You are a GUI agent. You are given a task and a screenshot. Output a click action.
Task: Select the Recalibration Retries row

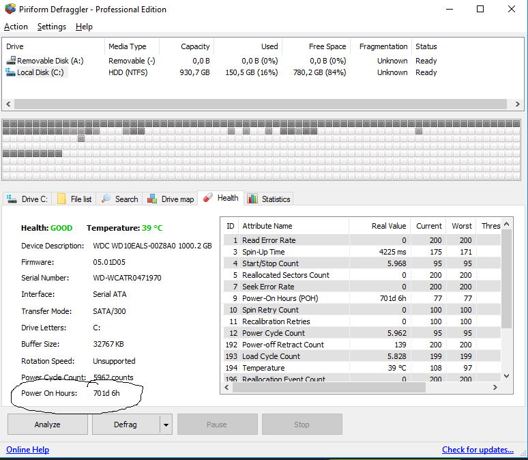coord(362,321)
